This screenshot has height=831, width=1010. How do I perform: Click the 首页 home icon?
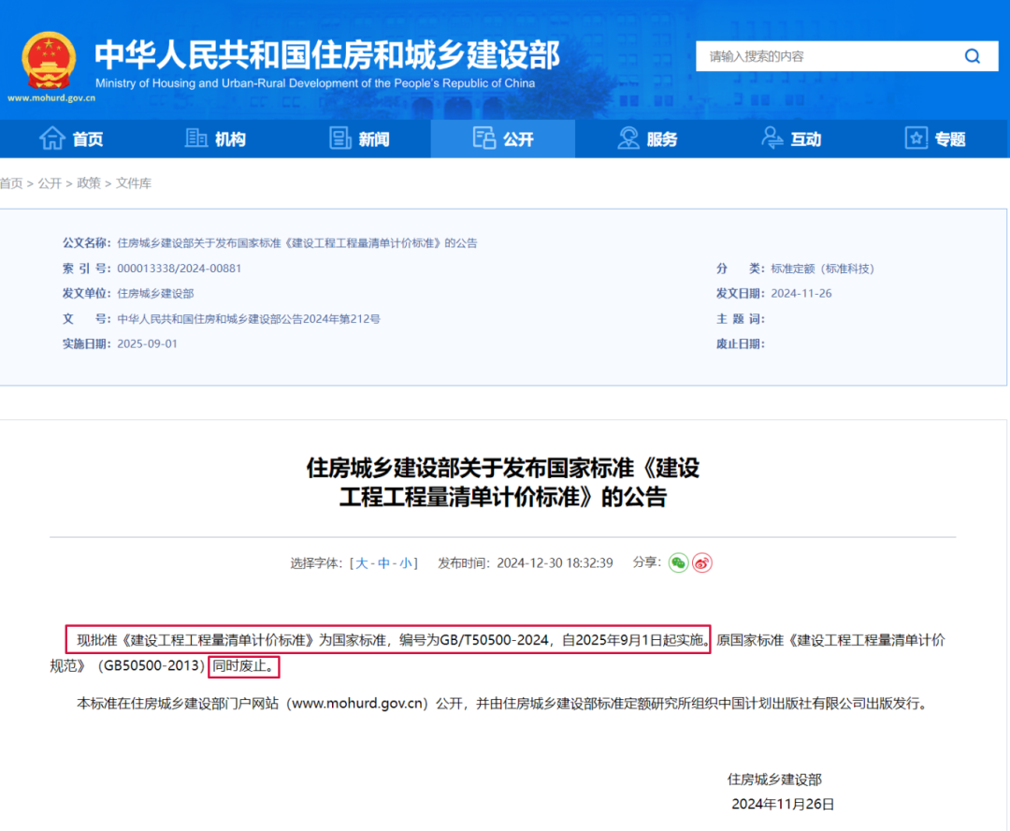pyautogui.click(x=51, y=138)
